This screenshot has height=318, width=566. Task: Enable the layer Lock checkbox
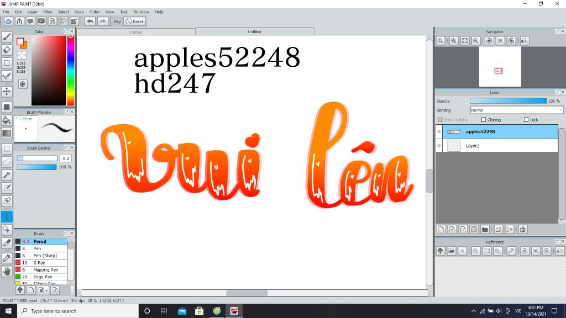click(526, 120)
